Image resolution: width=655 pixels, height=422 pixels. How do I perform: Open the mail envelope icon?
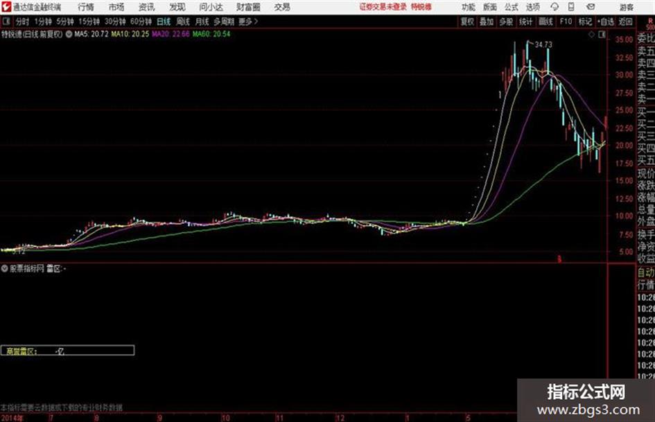click(x=591, y=7)
